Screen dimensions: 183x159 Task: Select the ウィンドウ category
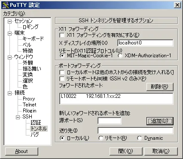tap(24, 57)
